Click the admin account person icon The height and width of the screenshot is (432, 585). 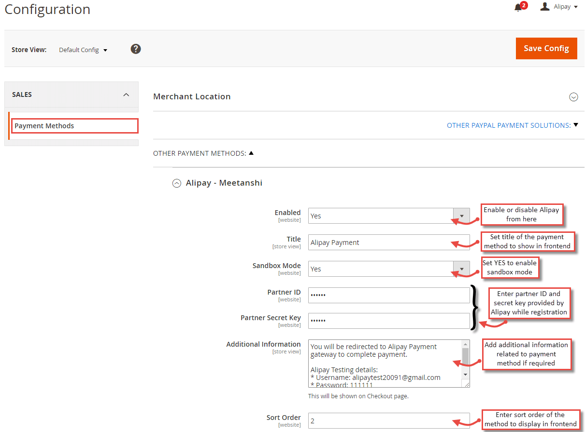(x=544, y=6)
